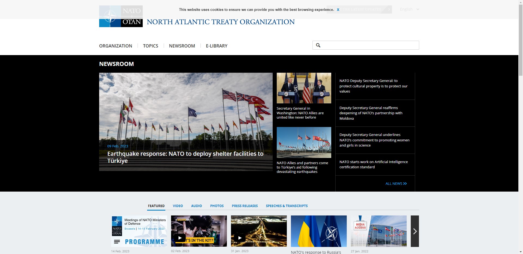The image size is (523, 254).
Task: Open the Ukraine and NATO flags card
Action: pyautogui.click(x=319, y=231)
